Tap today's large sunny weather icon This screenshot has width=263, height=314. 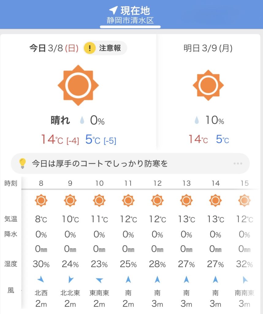point(78,85)
